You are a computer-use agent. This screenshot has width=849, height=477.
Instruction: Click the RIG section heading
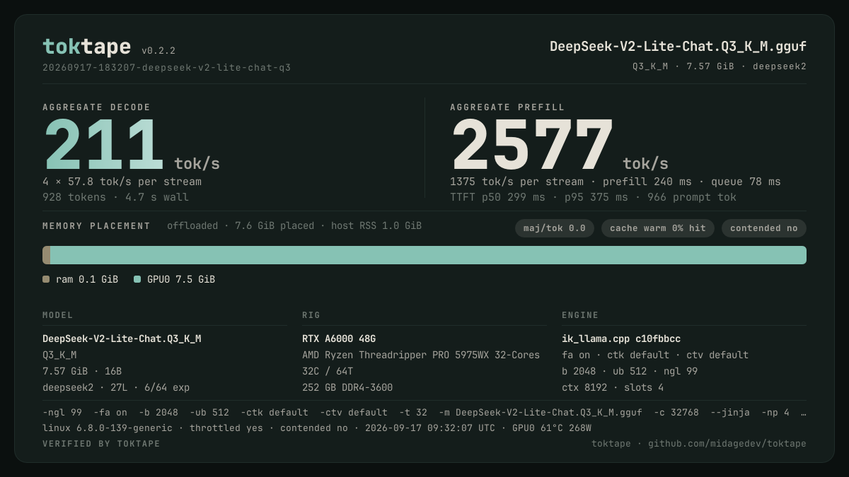311,315
